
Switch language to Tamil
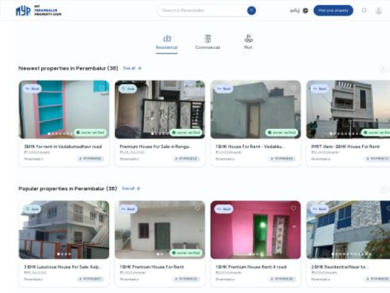[x=294, y=10]
